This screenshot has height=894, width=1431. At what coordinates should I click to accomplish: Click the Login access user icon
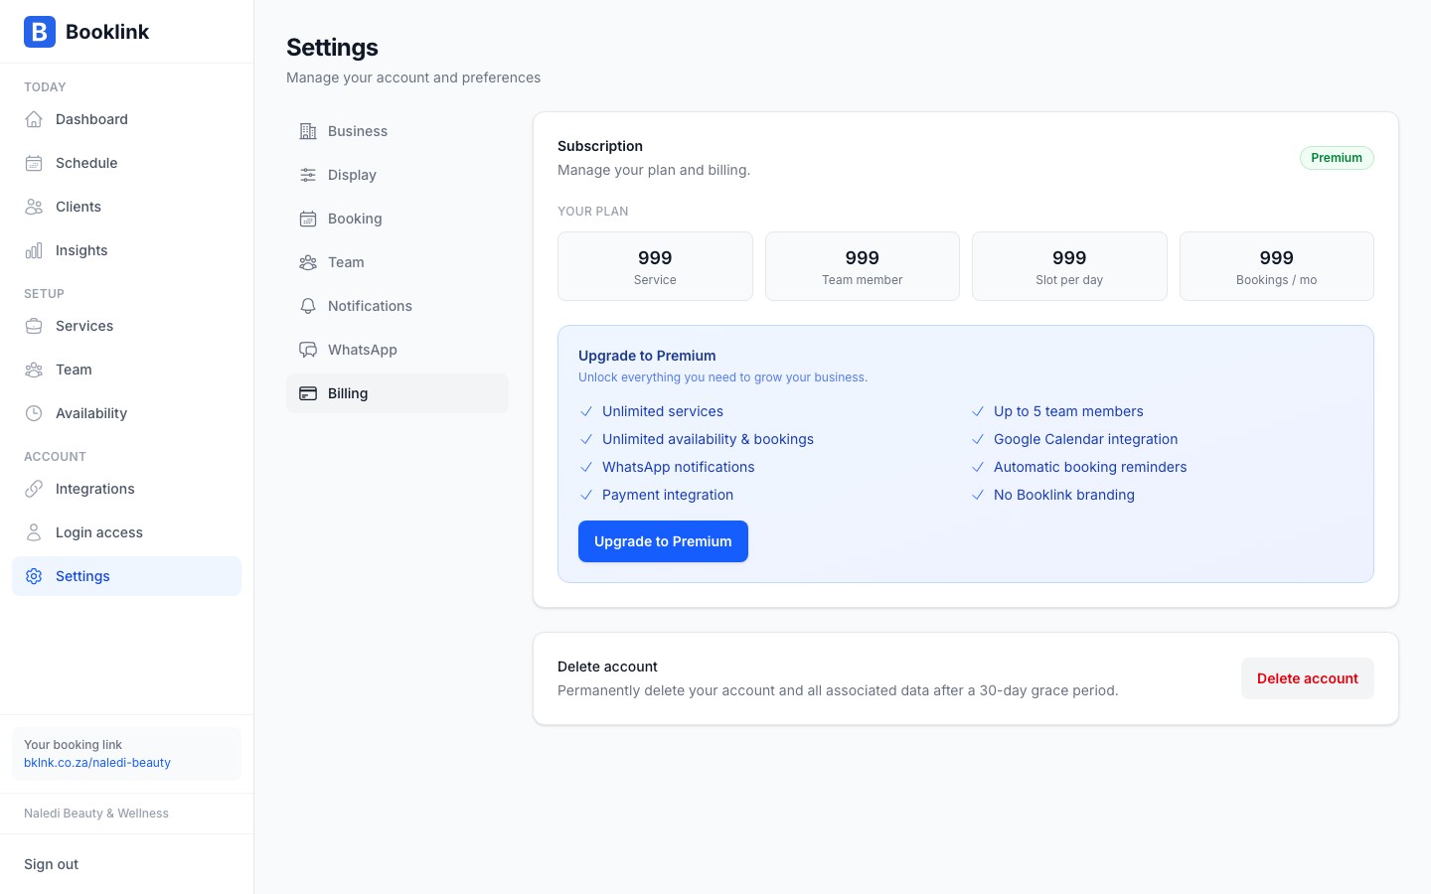(x=34, y=532)
